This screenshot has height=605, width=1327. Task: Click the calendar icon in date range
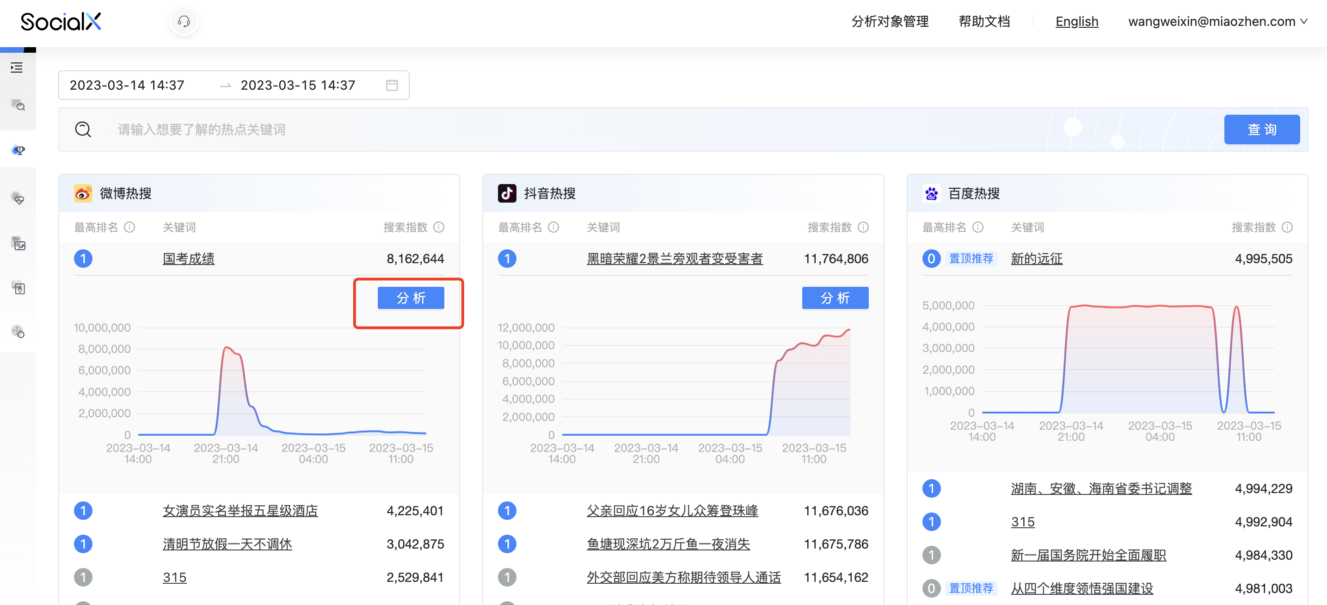click(392, 85)
